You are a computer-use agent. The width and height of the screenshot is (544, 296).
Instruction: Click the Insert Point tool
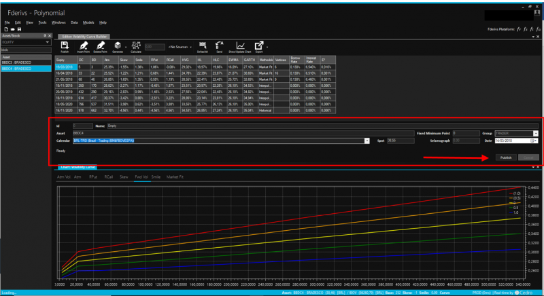click(82, 45)
